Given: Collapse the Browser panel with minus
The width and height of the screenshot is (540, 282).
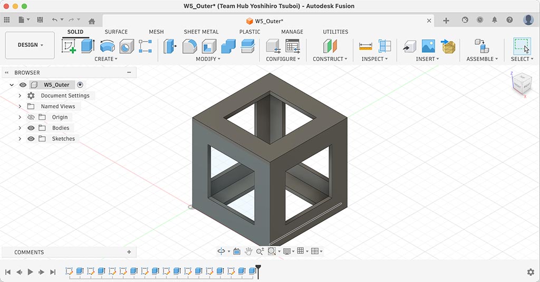Looking at the screenshot, I should click(129, 73).
